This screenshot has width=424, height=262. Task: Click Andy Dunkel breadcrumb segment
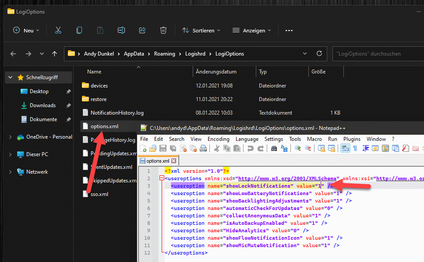(99, 54)
